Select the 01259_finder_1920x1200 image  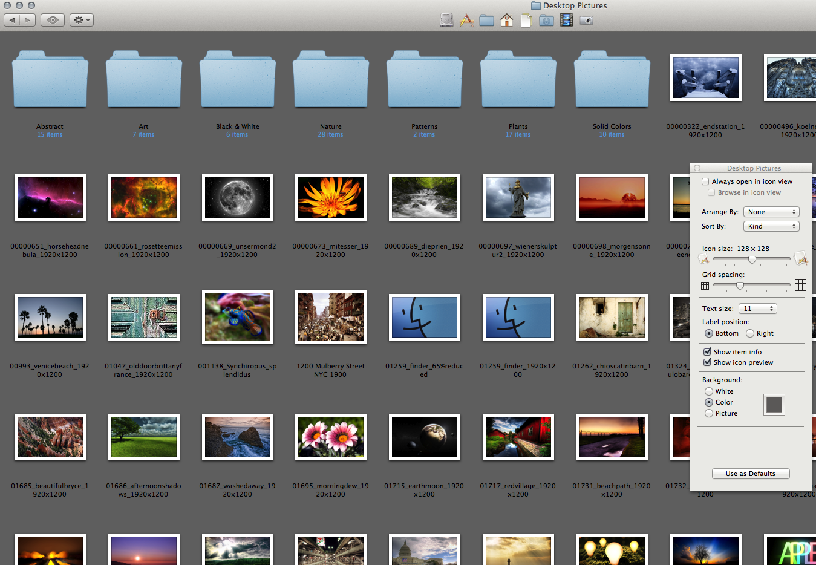click(518, 317)
